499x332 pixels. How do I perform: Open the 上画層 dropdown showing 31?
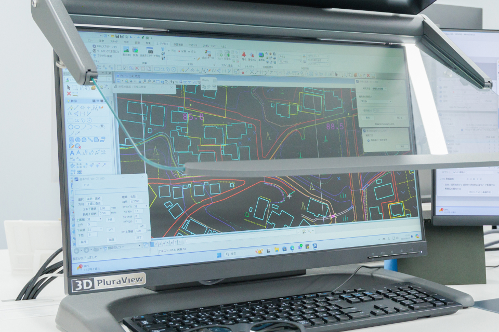click(95, 219)
